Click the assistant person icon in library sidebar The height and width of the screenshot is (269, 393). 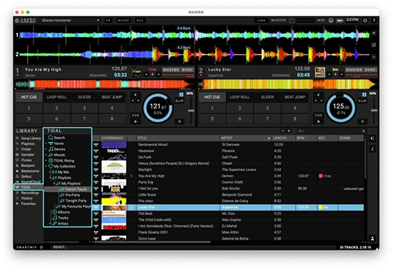(x=372, y=238)
